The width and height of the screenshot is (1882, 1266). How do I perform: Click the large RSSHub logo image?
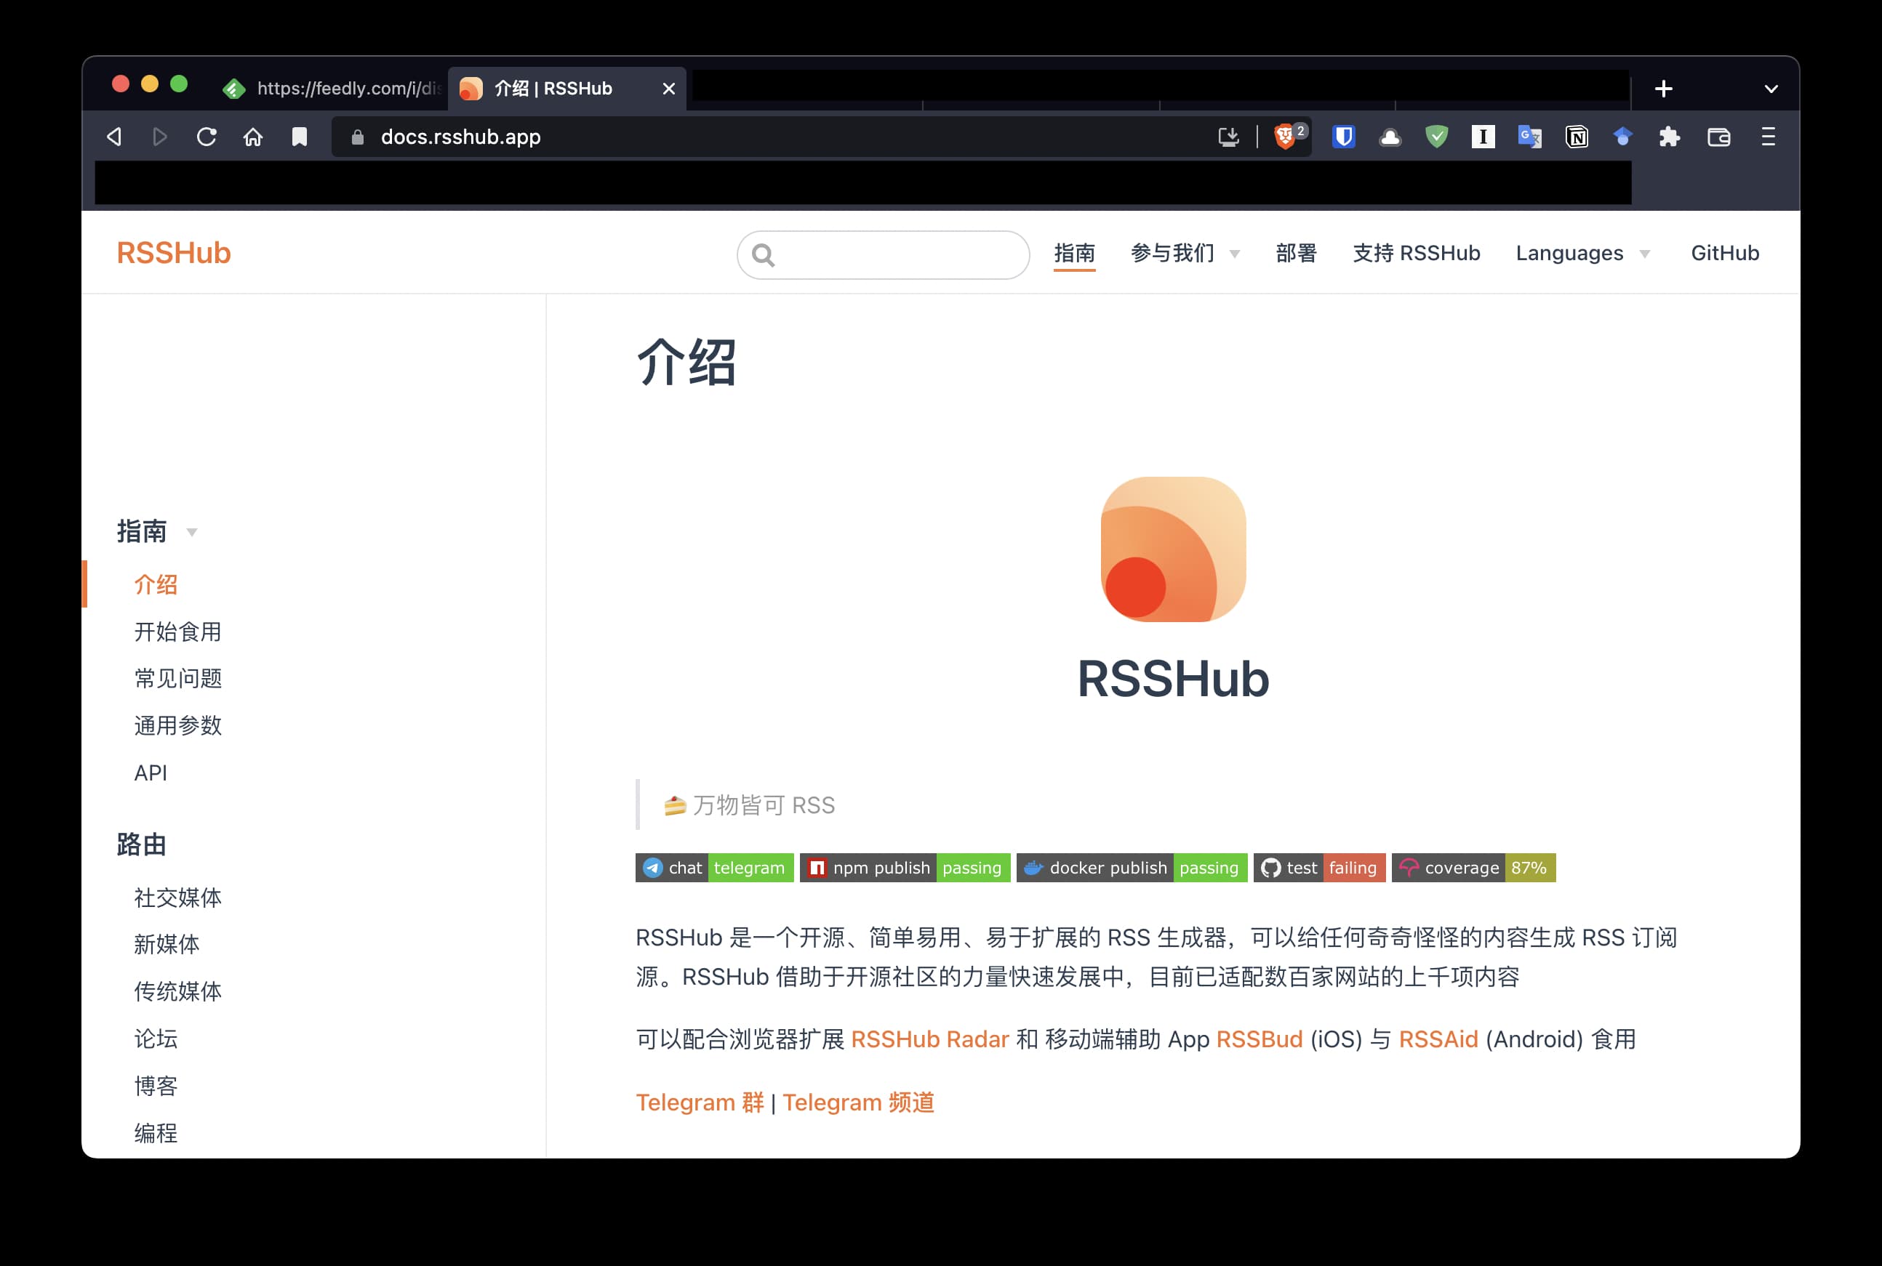click(1173, 549)
